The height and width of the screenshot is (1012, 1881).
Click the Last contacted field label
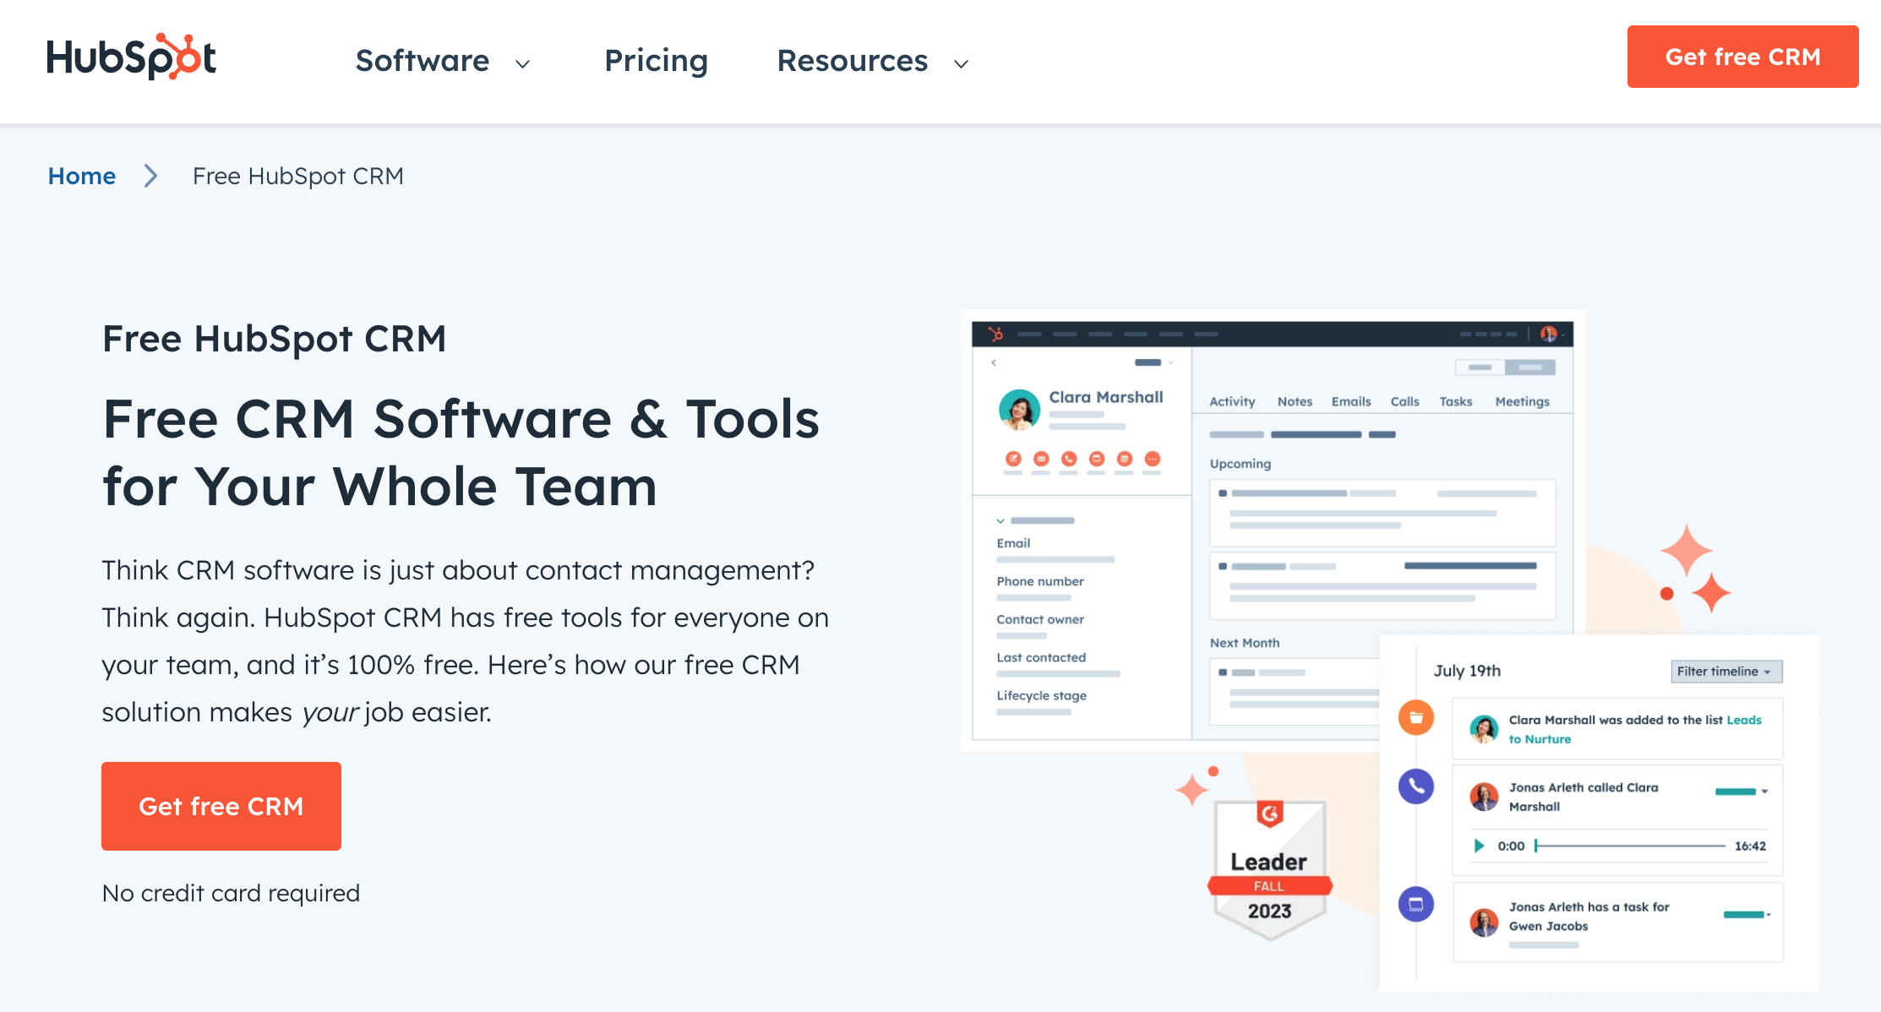coord(1041,657)
